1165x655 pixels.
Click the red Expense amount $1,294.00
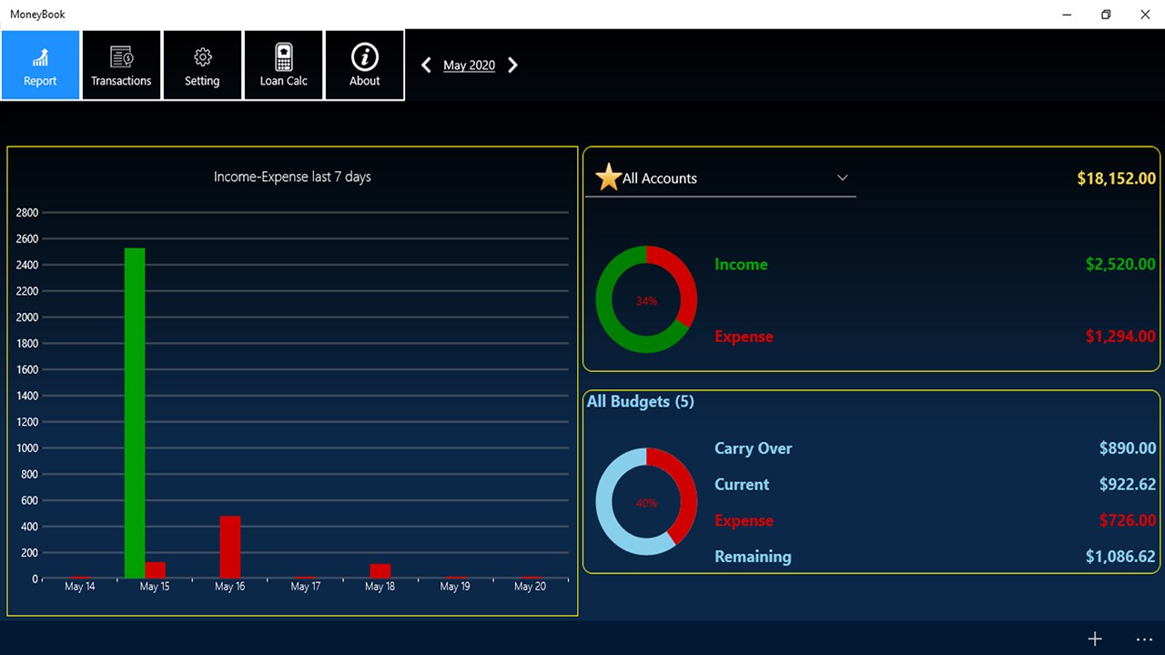pos(1119,336)
